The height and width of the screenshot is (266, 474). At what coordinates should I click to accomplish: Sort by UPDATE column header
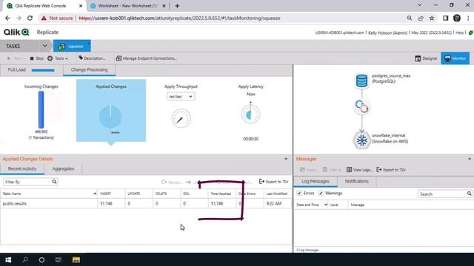pos(139,194)
